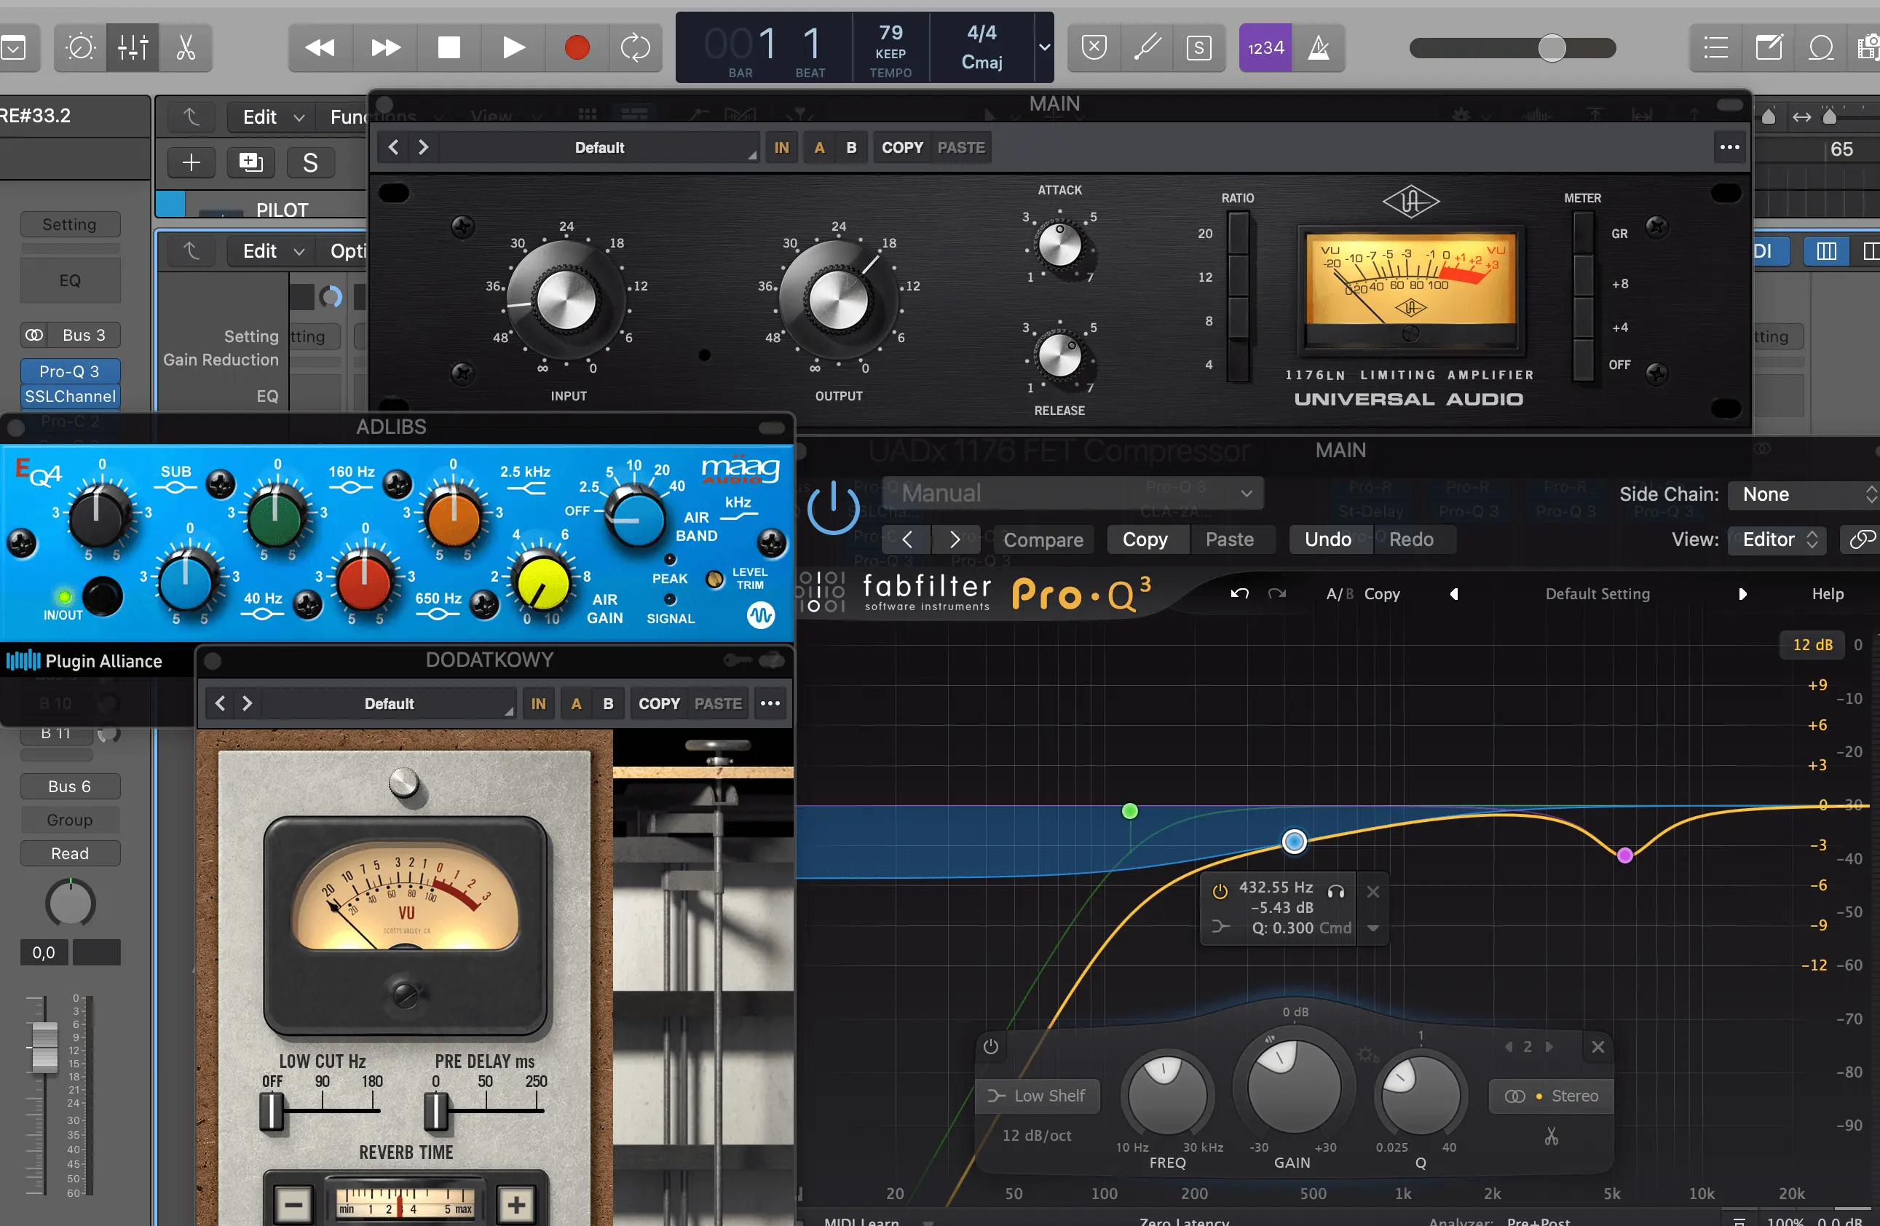Image resolution: width=1880 pixels, height=1226 pixels.
Task: Toggle the Maag EQ4 IN/OUT button
Action: (x=103, y=596)
